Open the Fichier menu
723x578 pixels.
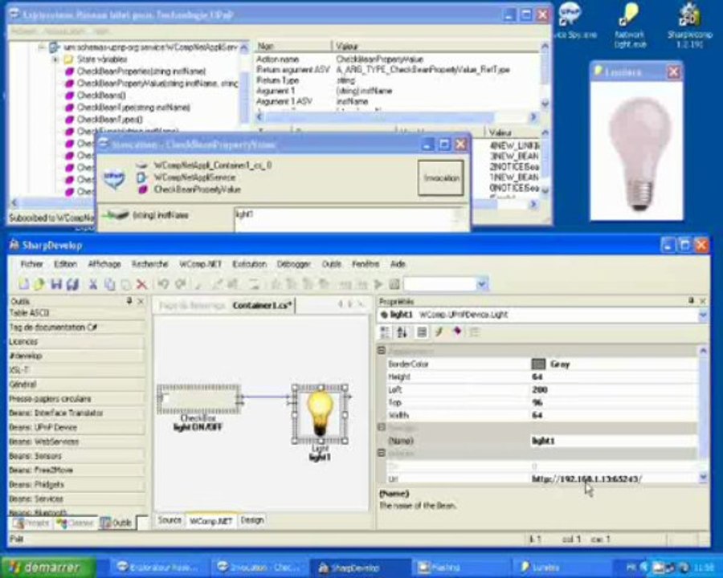[x=32, y=264]
